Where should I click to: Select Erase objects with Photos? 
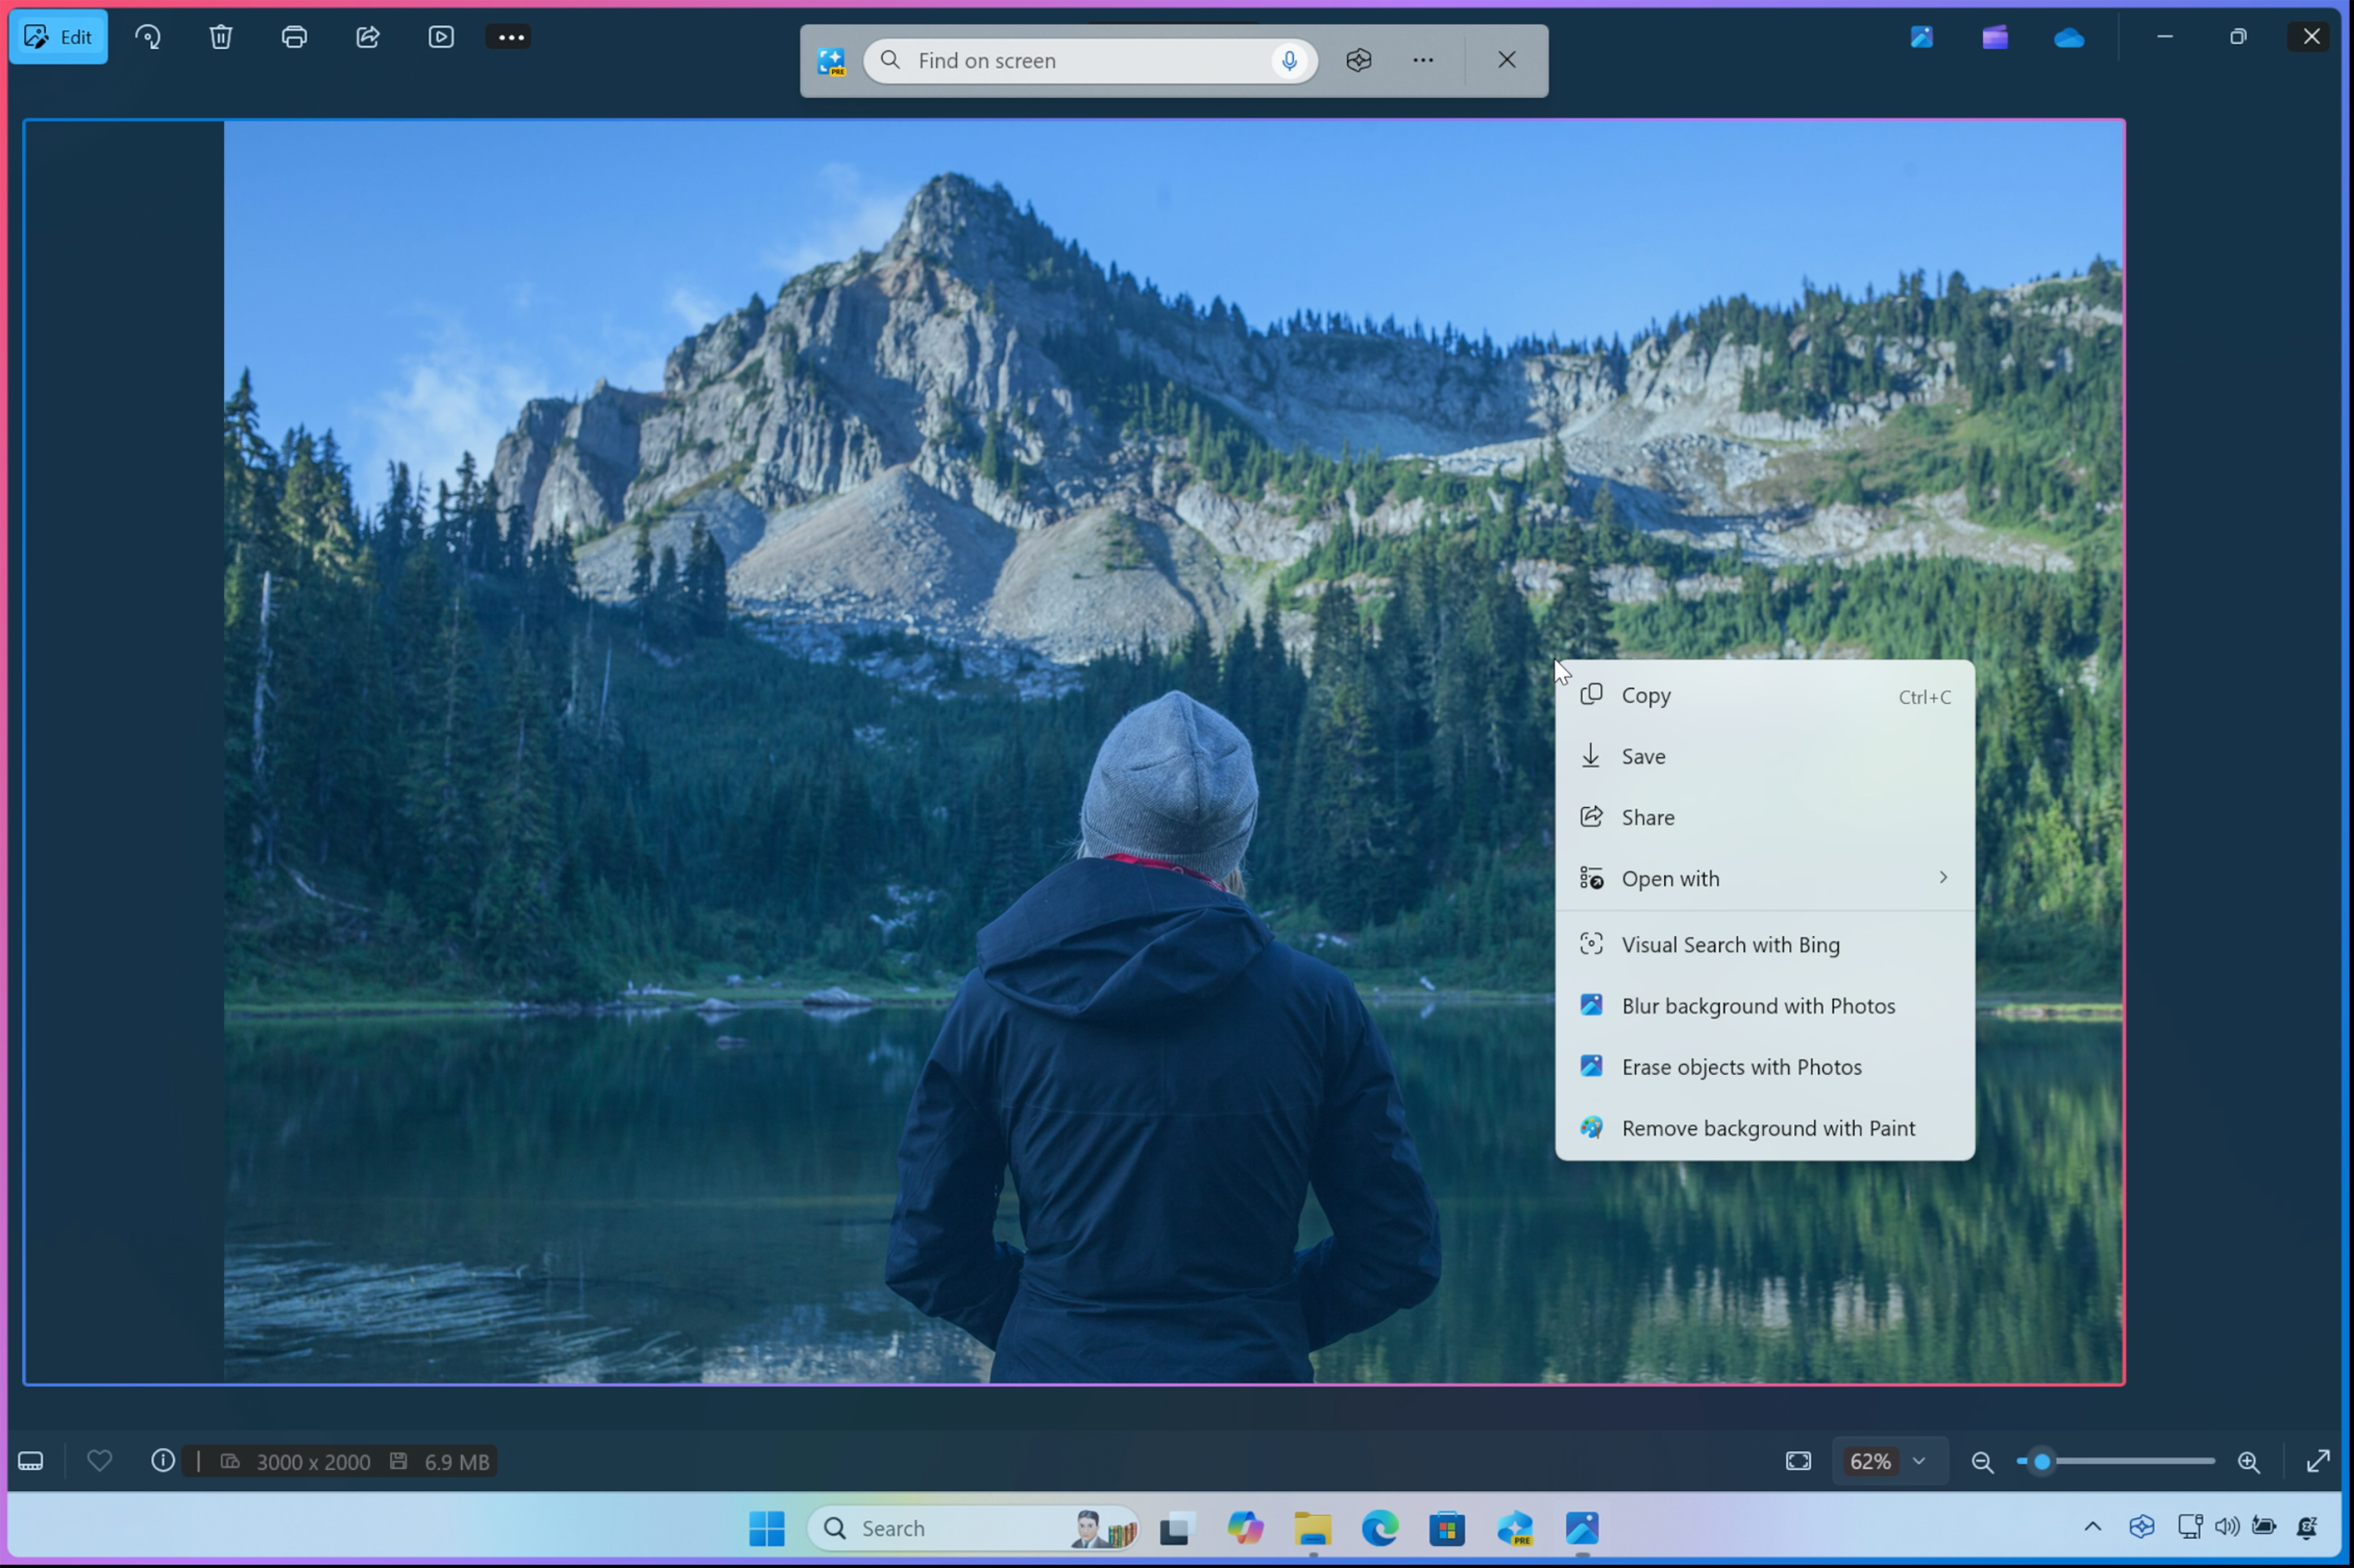coord(1741,1066)
